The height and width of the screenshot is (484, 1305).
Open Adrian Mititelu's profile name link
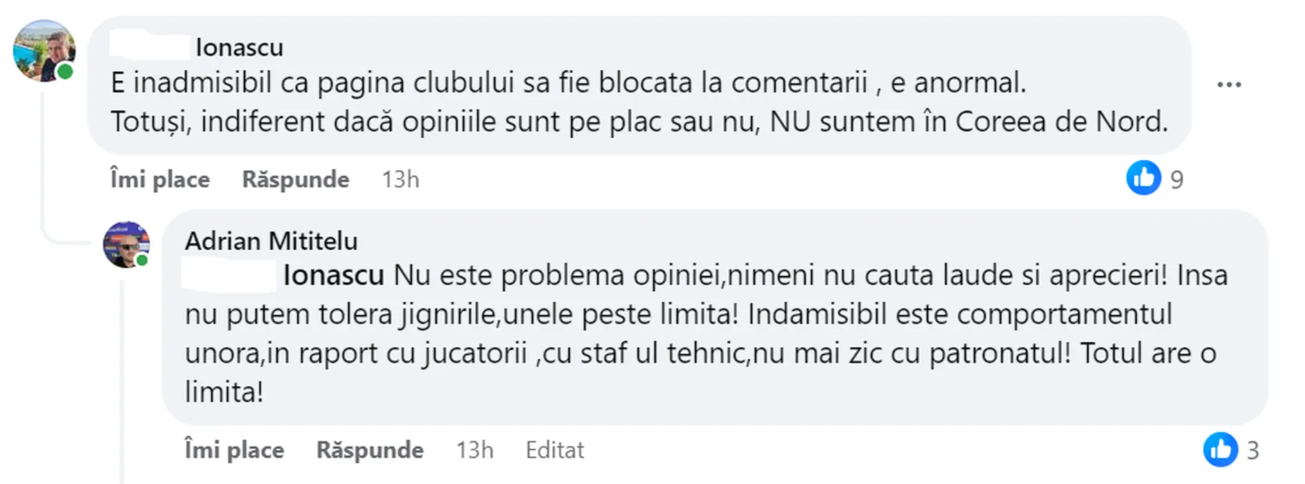[x=271, y=241]
